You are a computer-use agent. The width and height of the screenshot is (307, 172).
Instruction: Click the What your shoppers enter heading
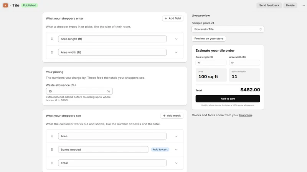(x=64, y=18)
